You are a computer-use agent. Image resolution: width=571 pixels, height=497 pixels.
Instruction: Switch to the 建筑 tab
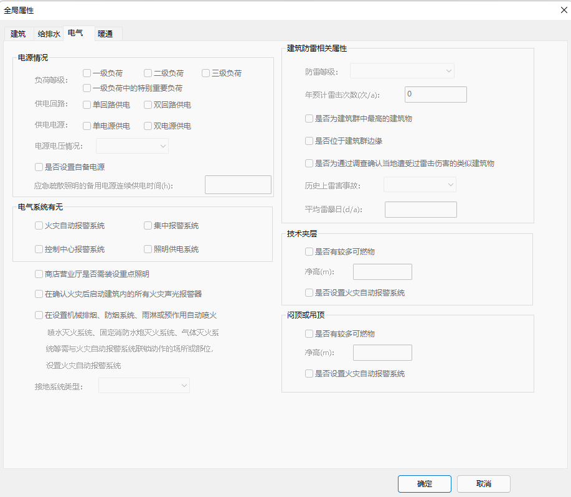18,34
